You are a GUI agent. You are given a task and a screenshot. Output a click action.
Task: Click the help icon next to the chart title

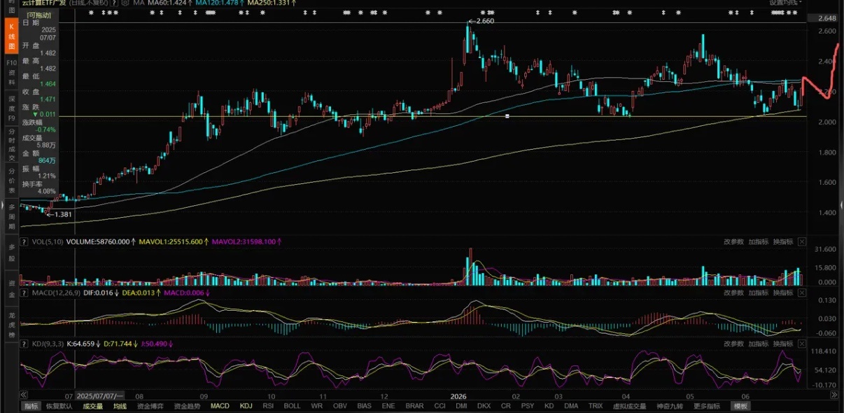tap(114, 3)
